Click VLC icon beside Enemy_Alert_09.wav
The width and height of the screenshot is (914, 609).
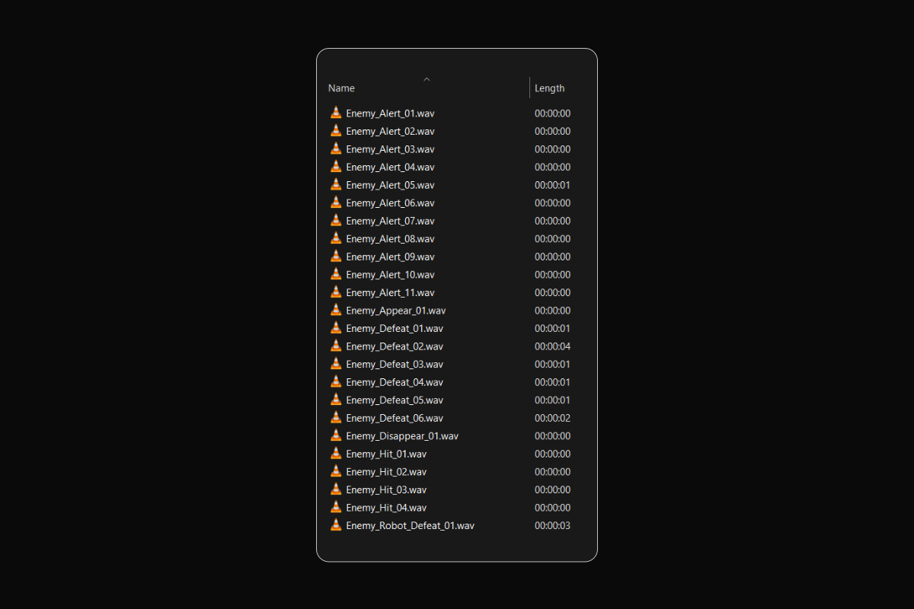[x=336, y=257]
